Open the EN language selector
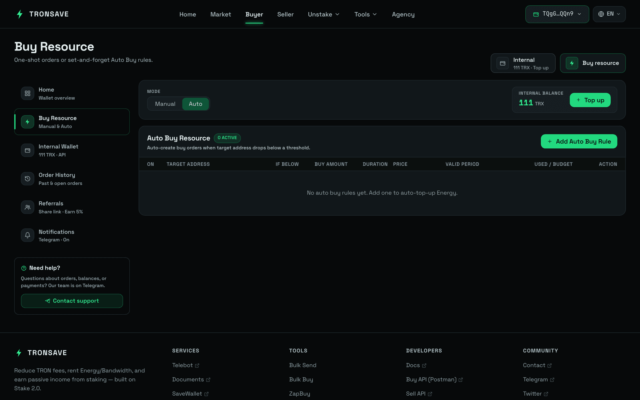This screenshot has height=400, width=640. coord(609,14)
